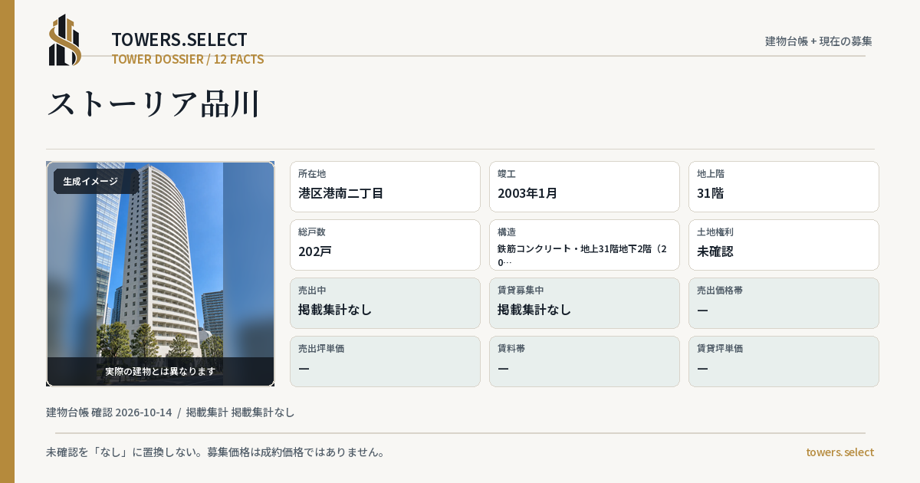
Task: Select the 土地権利 card showing 未確認
Action: point(784,245)
